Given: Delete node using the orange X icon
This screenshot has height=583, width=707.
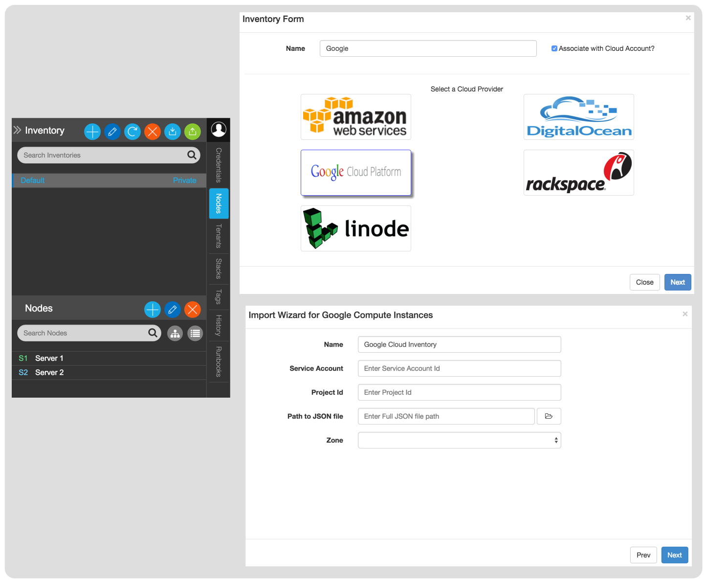Looking at the screenshot, I should pos(193,309).
